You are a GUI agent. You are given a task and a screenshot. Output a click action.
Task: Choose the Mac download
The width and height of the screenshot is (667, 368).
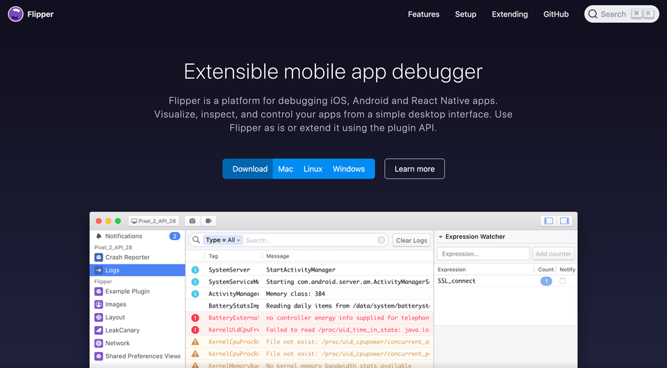(286, 169)
